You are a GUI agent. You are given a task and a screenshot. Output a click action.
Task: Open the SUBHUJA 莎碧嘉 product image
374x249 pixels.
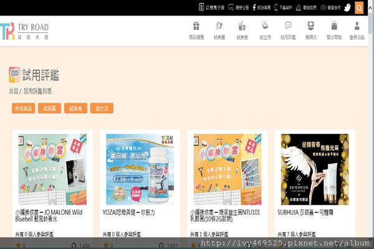point(315,169)
